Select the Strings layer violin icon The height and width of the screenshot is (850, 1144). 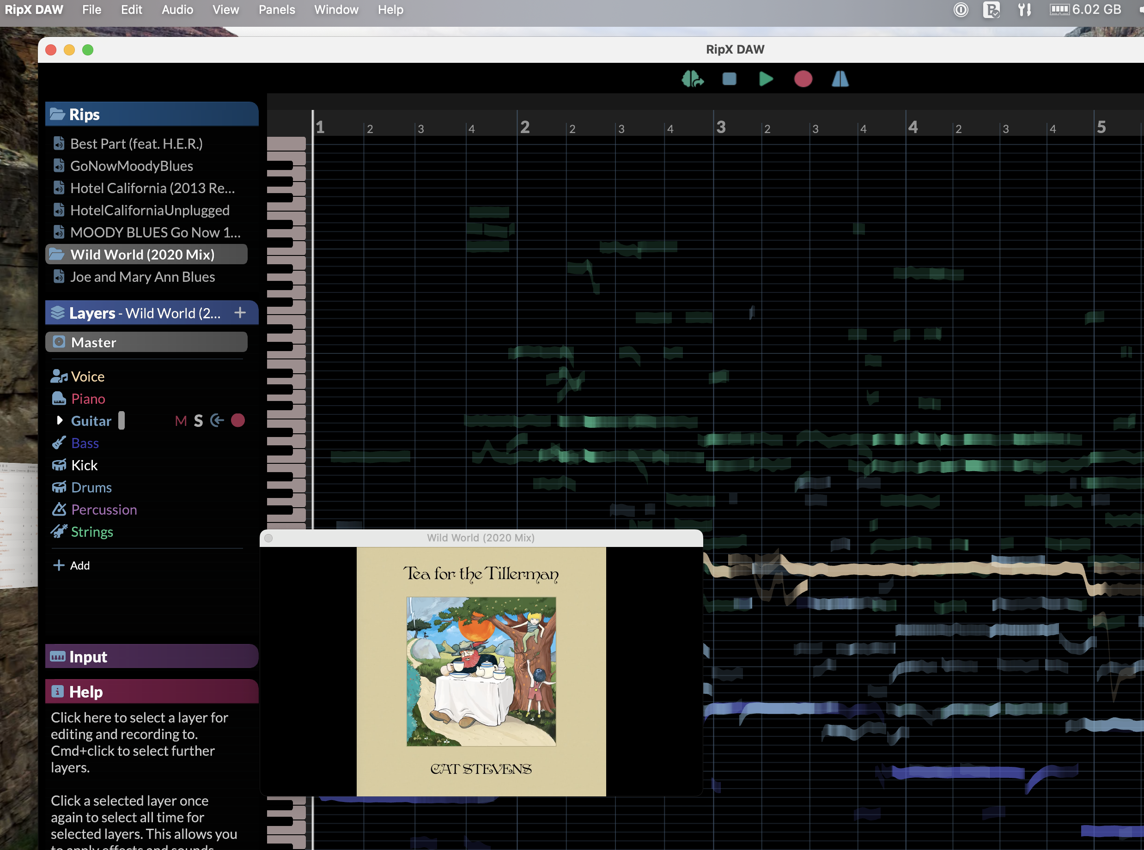[59, 531]
